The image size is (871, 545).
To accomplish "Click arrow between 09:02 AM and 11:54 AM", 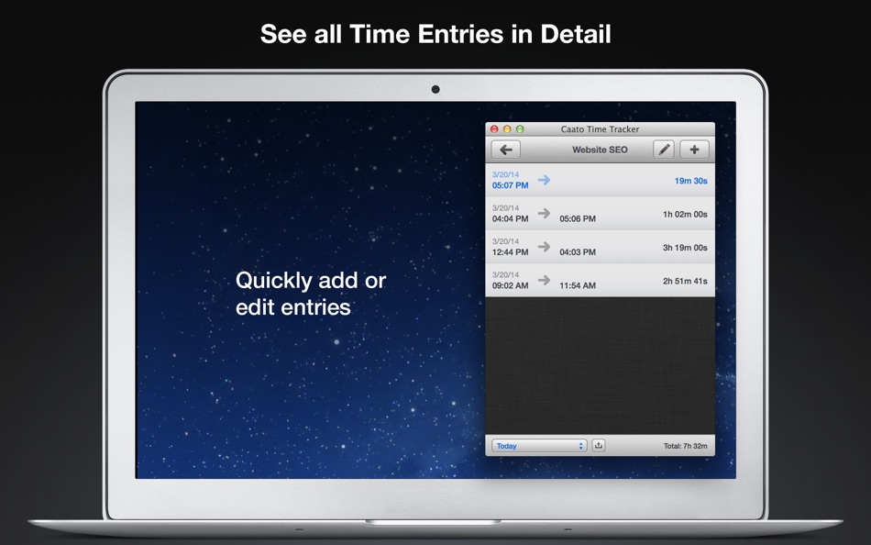I will pyautogui.click(x=544, y=280).
